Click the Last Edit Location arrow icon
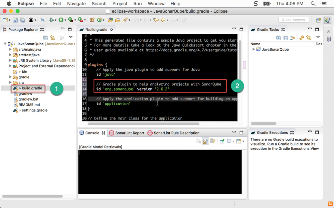Viewport: 334px width, 208px height. 156,20
